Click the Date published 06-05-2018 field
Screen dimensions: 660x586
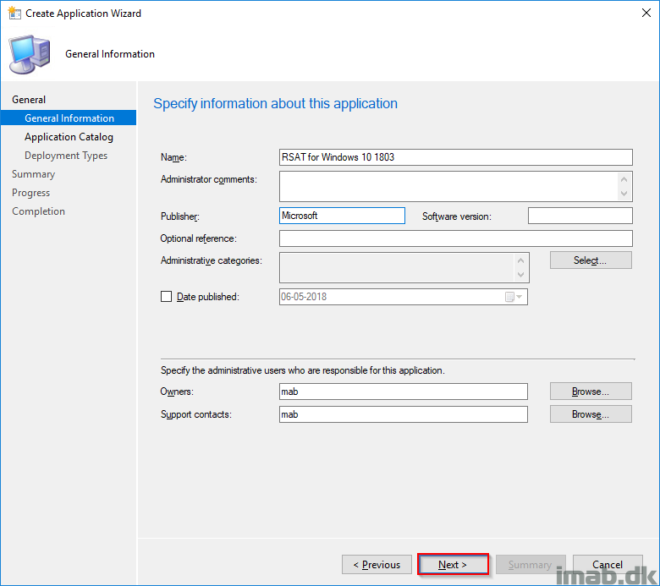[x=404, y=297]
